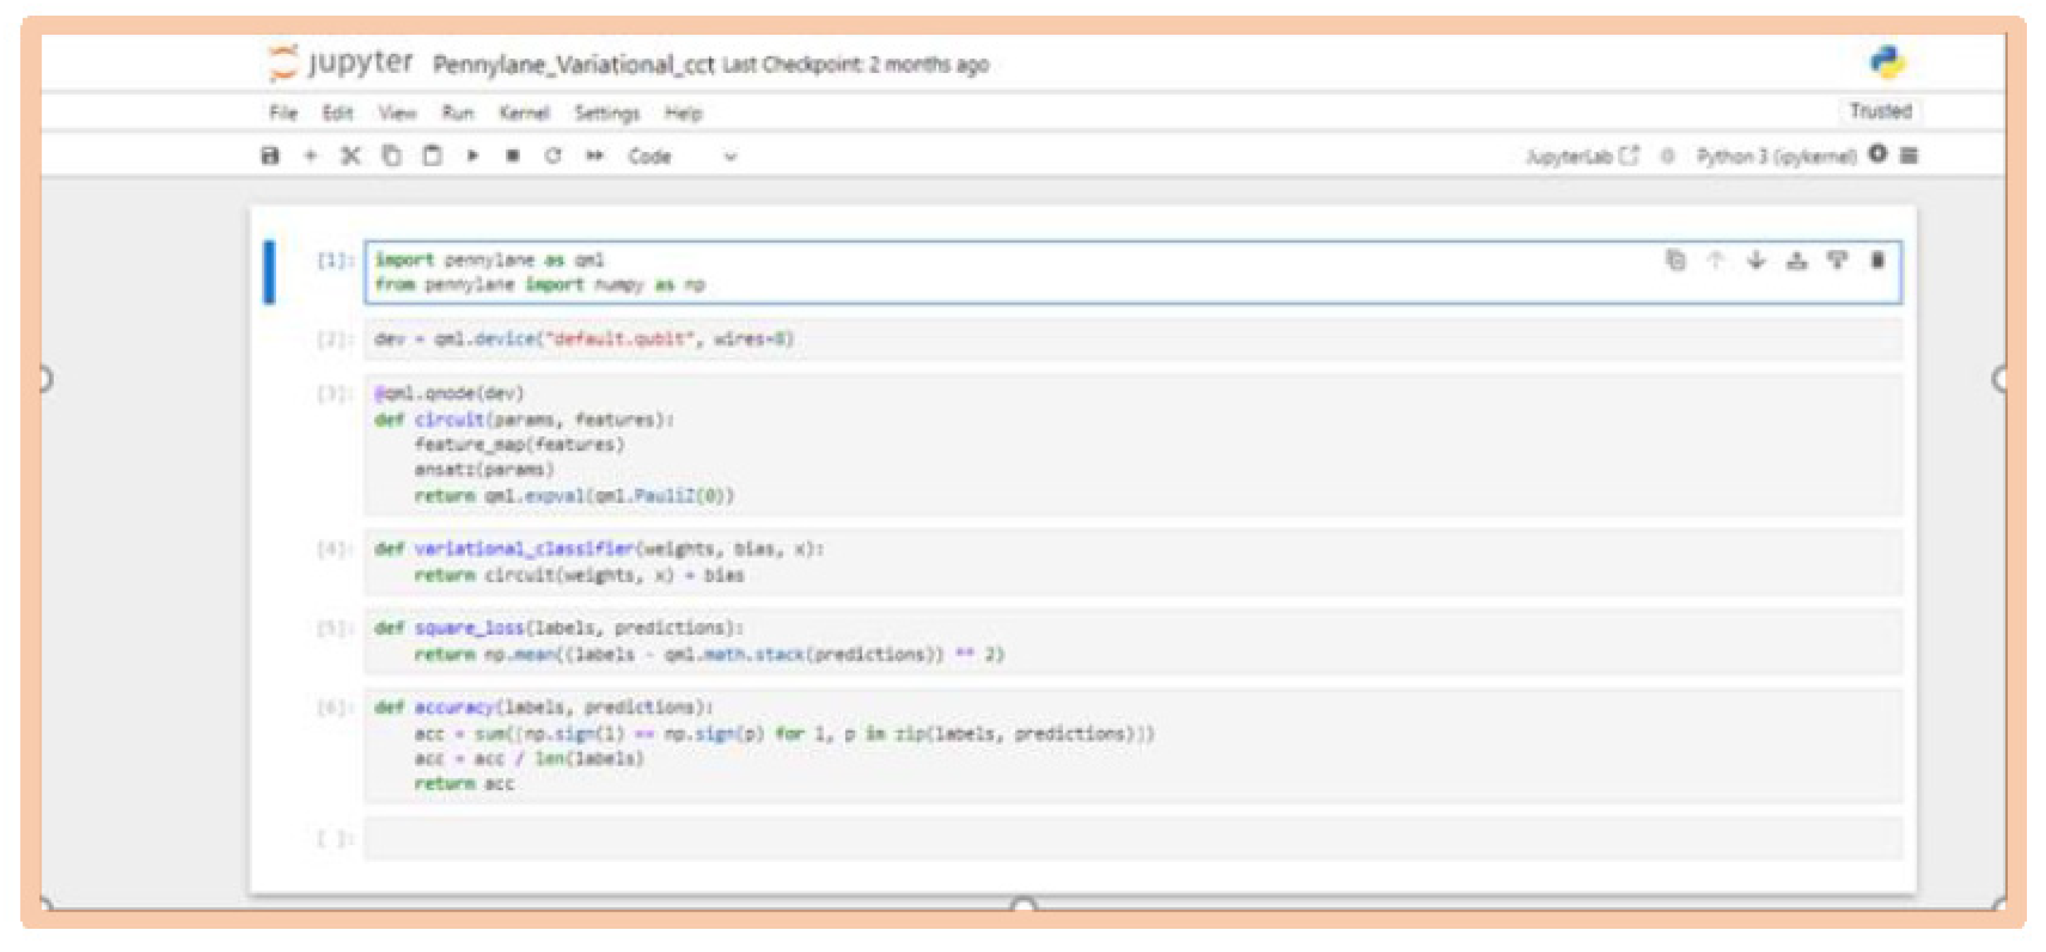Open the Run menu
Image resolution: width=2046 pixels, height=952 pixels.
click(x=457, y=112)
